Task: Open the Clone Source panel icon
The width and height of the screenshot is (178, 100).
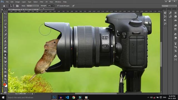Action: click(175, 51)
